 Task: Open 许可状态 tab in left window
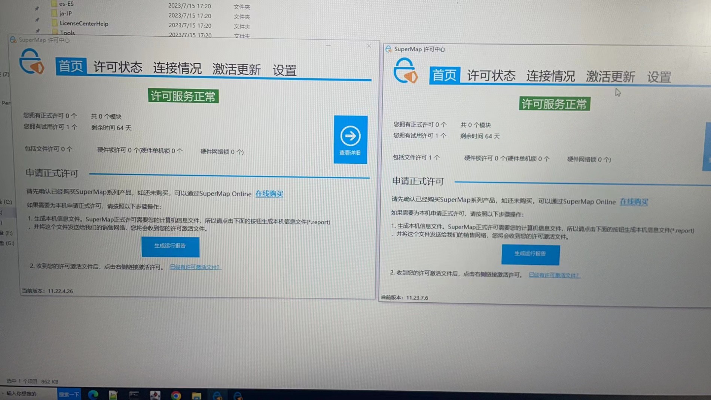[118, 67]
